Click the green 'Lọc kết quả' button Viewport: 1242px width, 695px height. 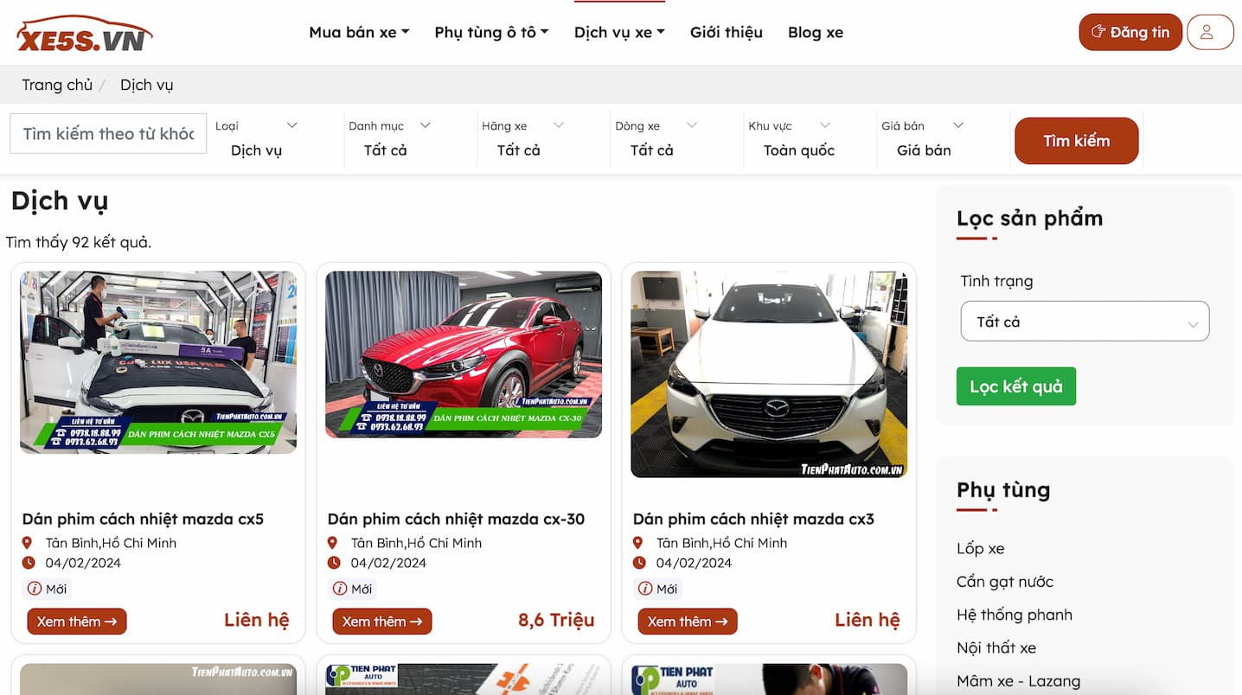tap(1015, 386)
